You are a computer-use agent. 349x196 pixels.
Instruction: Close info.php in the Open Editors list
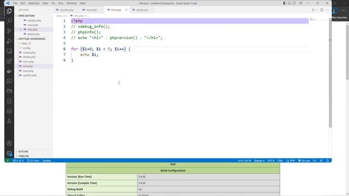pyautogui.click(x=21, y=29)
